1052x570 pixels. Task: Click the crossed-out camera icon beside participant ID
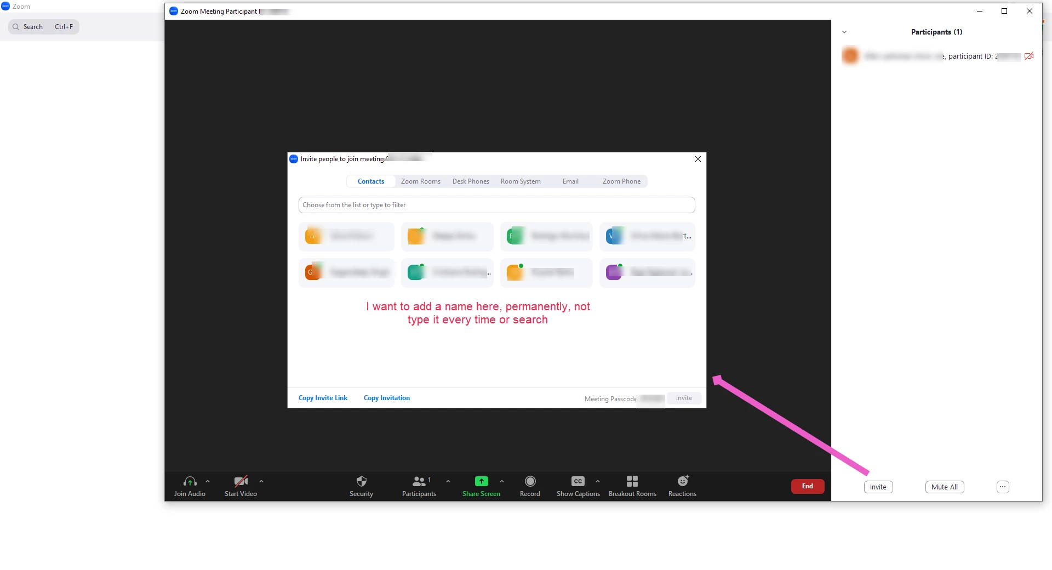[x=1029, y=56]
